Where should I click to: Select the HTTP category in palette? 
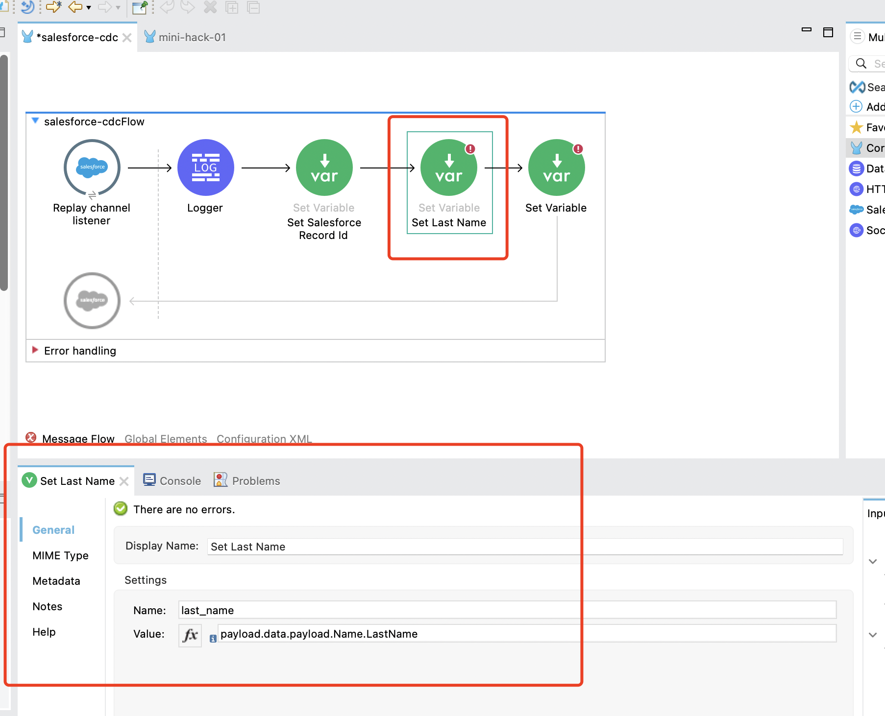867,189
